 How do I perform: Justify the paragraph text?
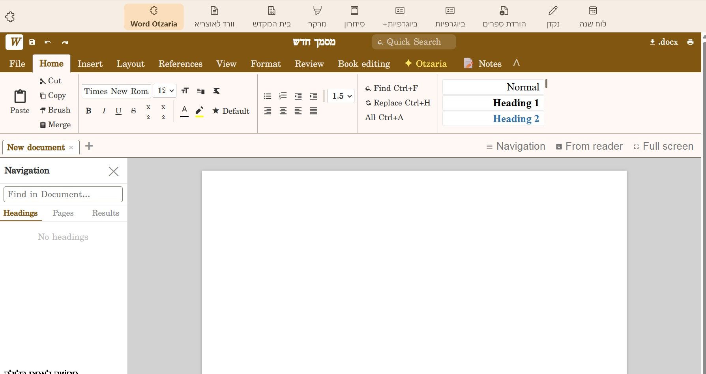[313, 111]
